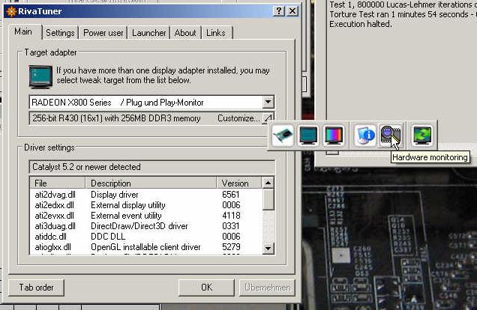Click the teal monitor icon in popup toolbar
Viewport: 477px width, 310px height.
308,135
